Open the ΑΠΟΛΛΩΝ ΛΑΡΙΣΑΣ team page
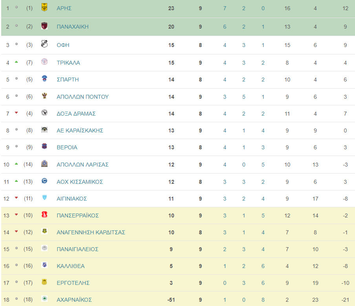Viewport: 355px width, 306px height. click(x=82, y=165)
